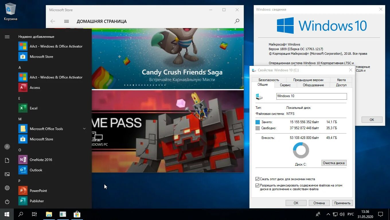The image size is (390, 220).
Task: Switch to the Квота tab
Action: pos(341,80)
